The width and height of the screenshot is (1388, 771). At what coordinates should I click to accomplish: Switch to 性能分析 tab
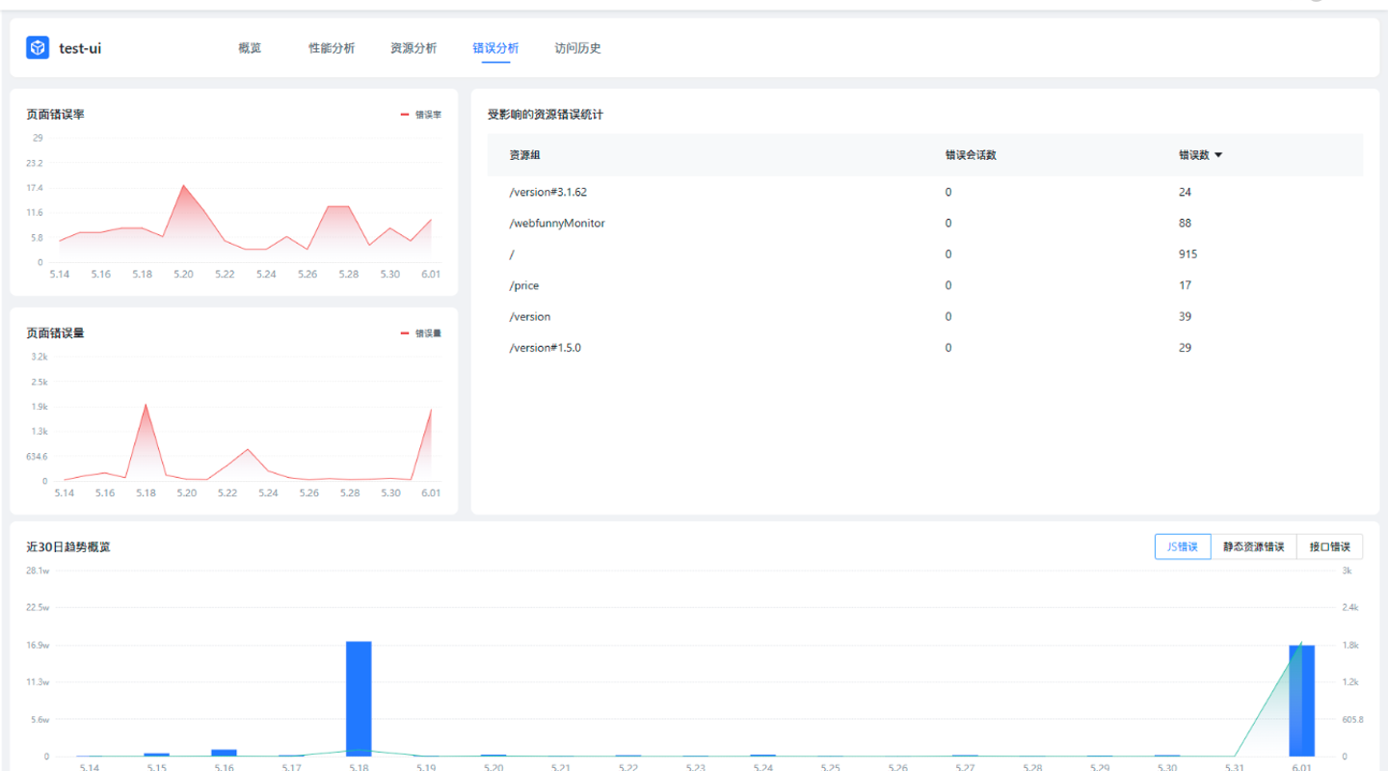pos(332,48)
